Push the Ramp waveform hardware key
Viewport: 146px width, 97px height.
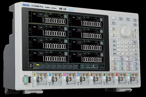tap(127, 19)
